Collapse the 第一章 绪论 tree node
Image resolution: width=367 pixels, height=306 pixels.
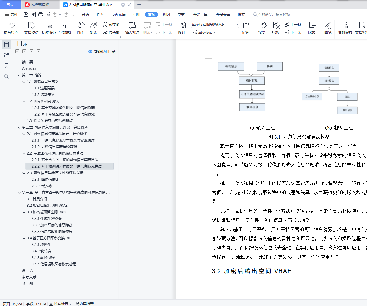[x=19, y=75]
